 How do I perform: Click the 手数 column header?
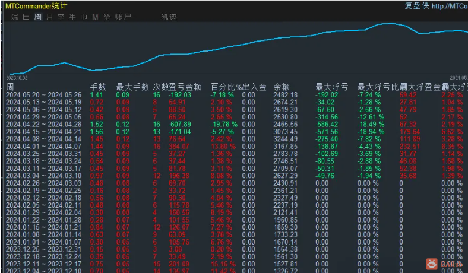(98, 87)
